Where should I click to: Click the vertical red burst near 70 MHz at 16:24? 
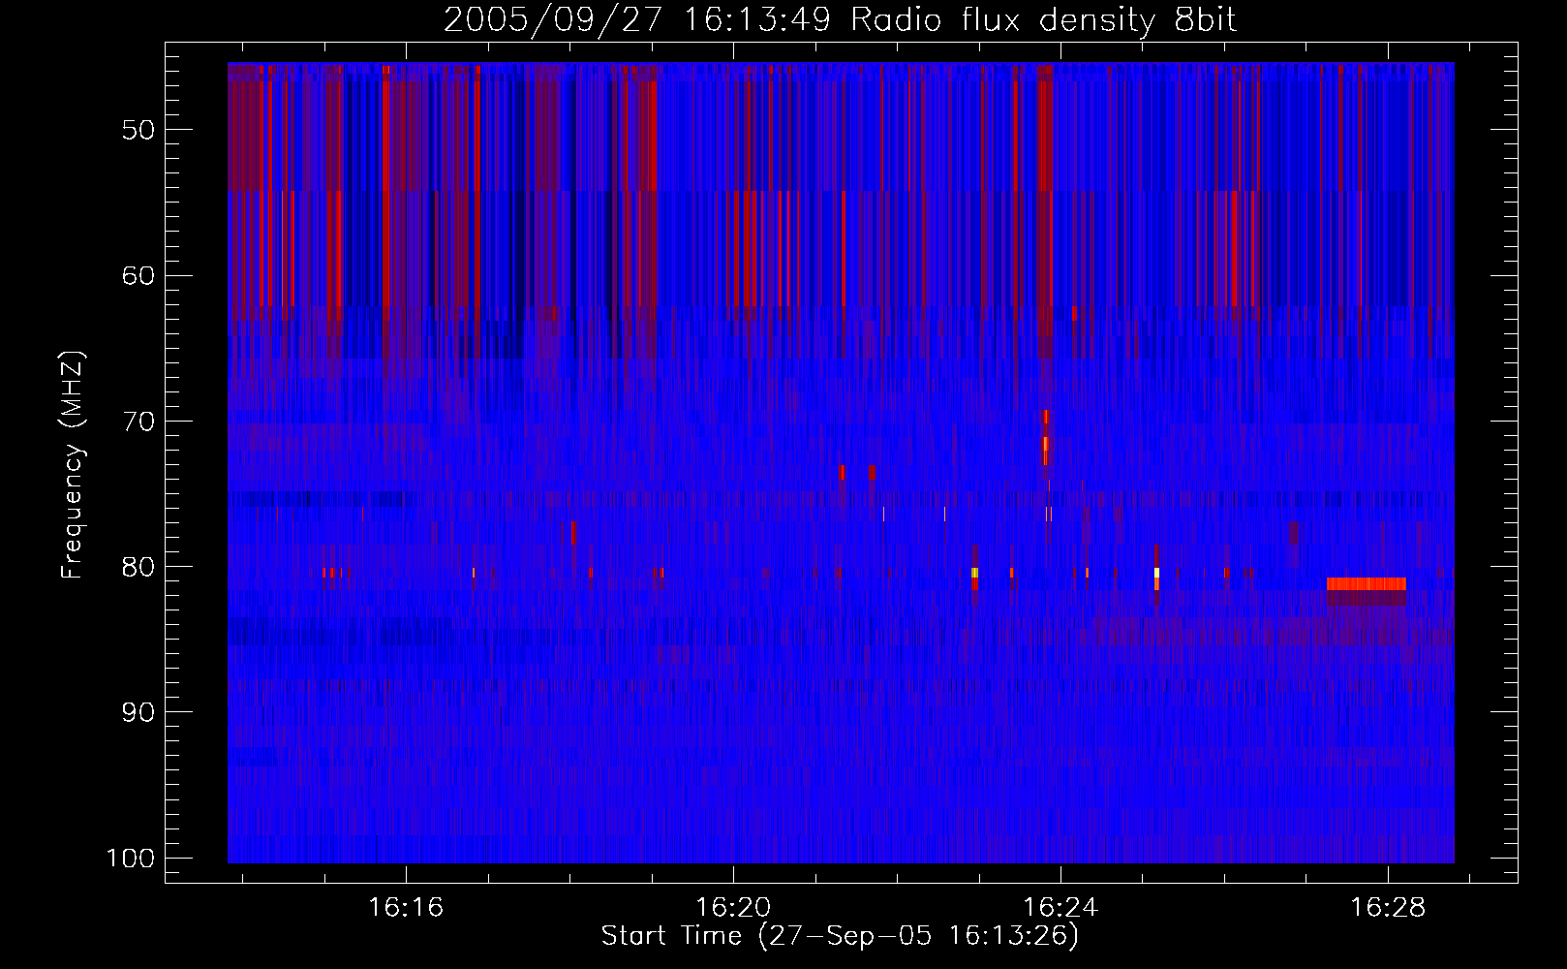tap(1046, 437)
